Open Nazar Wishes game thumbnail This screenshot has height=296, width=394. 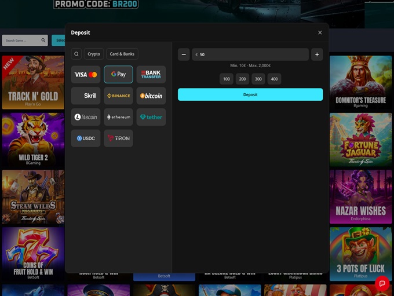(x=360, y=197)
